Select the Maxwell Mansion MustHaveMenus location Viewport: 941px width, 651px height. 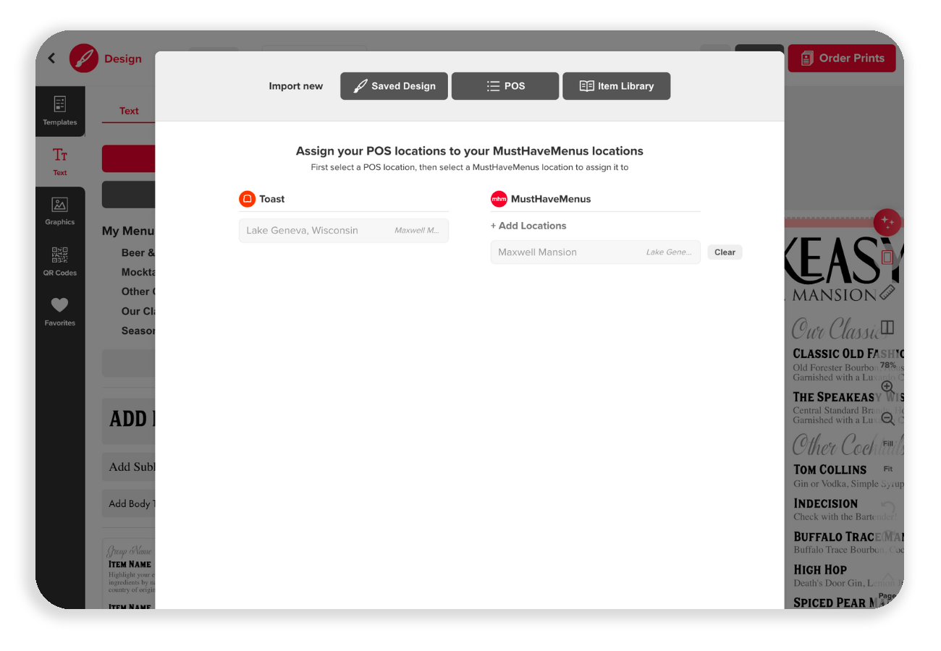point(596,252)
